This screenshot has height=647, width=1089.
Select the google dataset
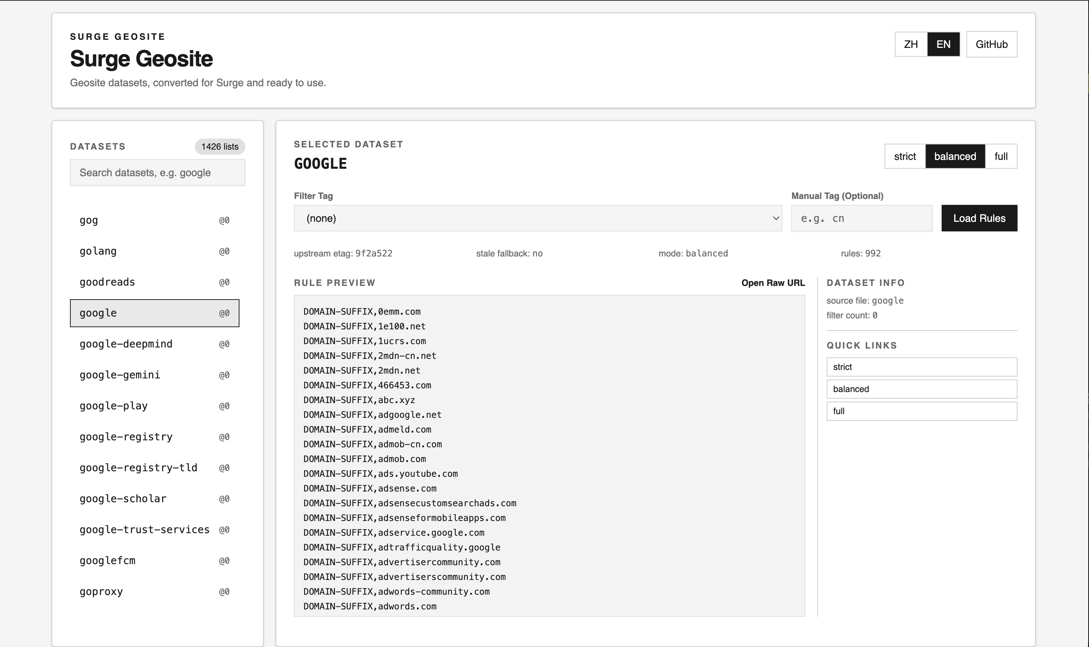(154, 313)
